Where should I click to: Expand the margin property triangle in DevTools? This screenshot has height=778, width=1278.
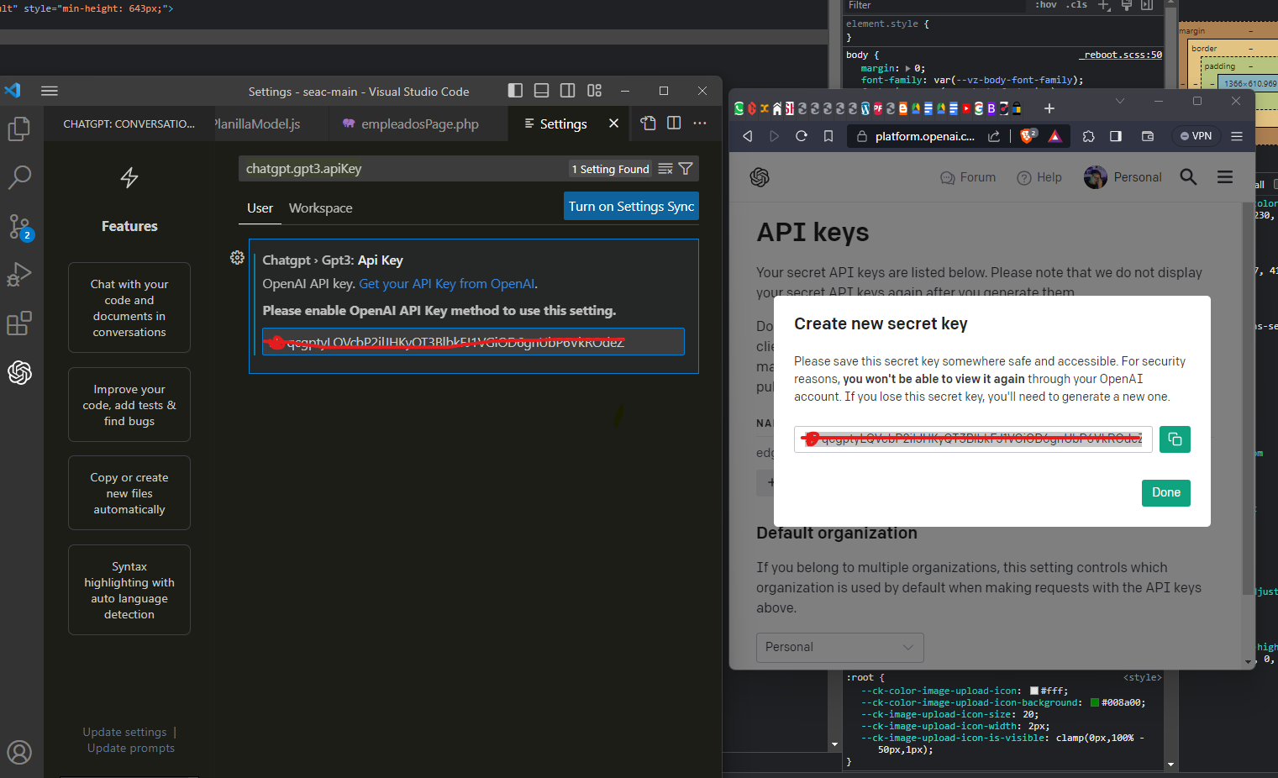coord(907,69)
